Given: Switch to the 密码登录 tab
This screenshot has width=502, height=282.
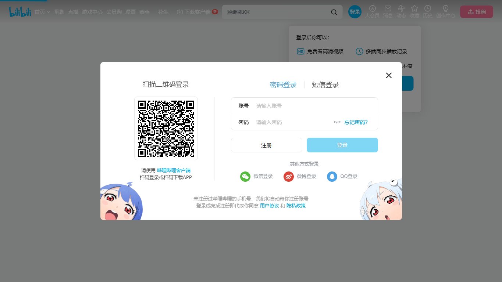Looking at the screenshot, I should click(x=283, y=85).
